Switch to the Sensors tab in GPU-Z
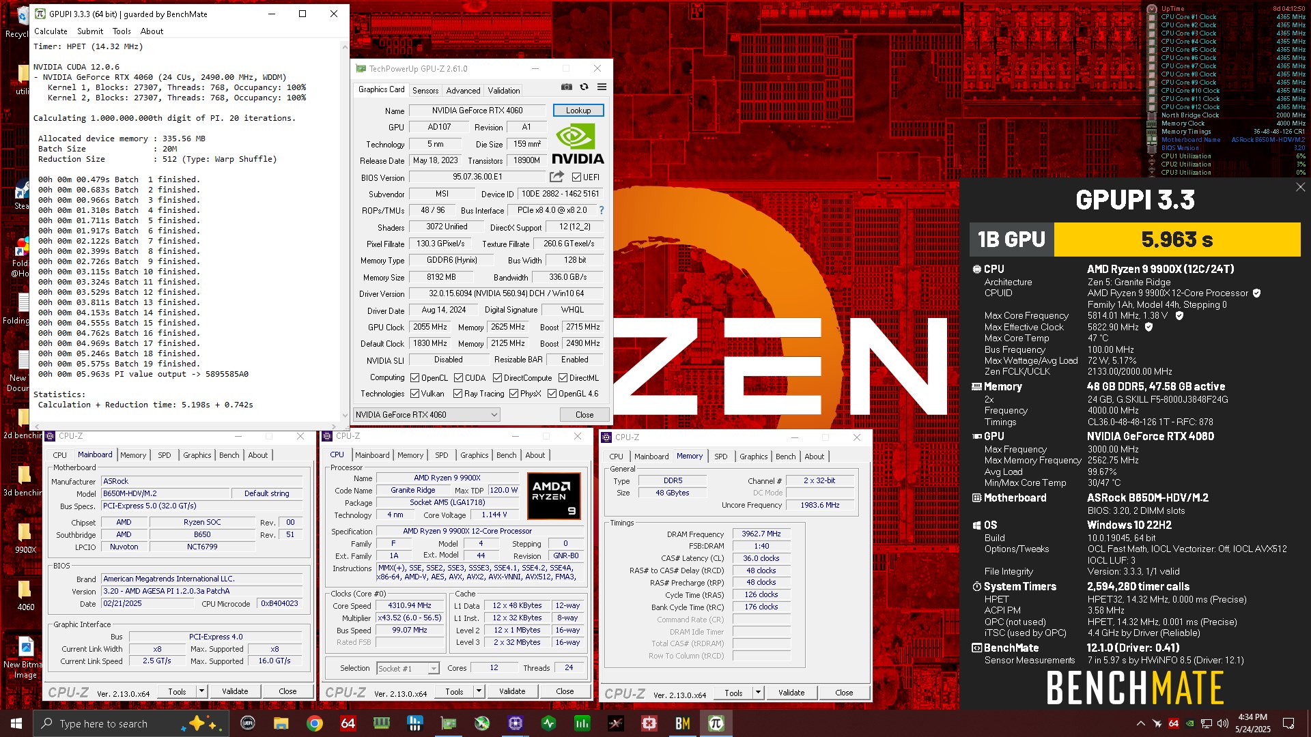 click(x=425, y=91)
